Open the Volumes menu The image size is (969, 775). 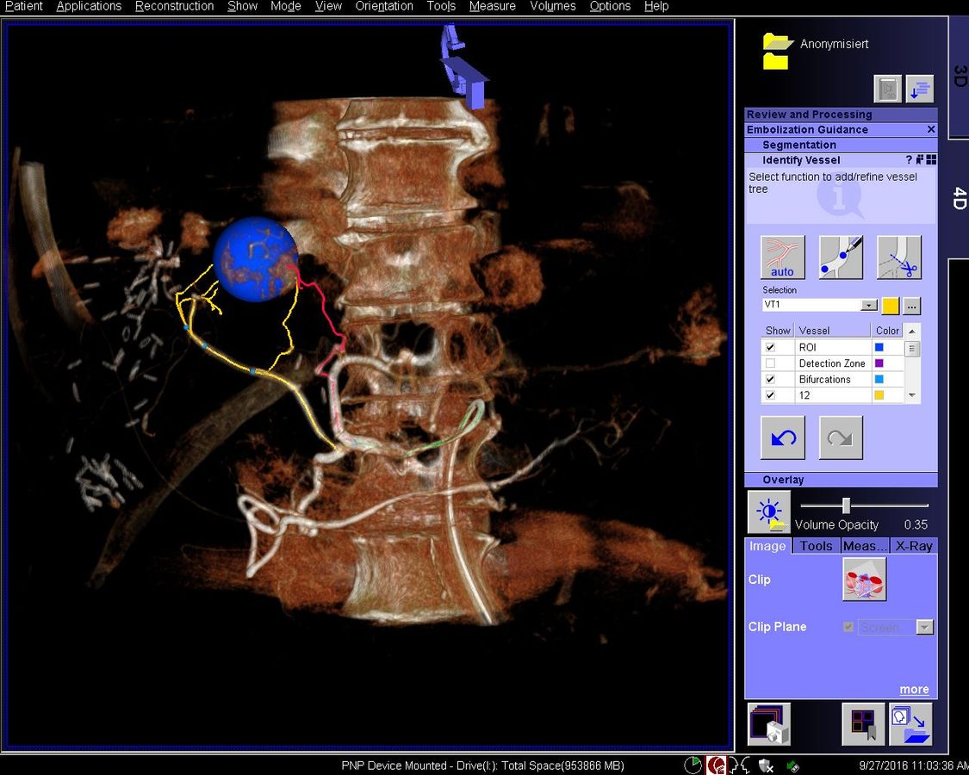tap(552, 7)
